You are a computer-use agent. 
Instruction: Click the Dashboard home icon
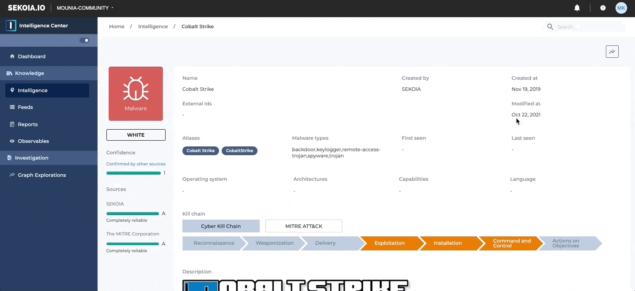tap(12, 56)
